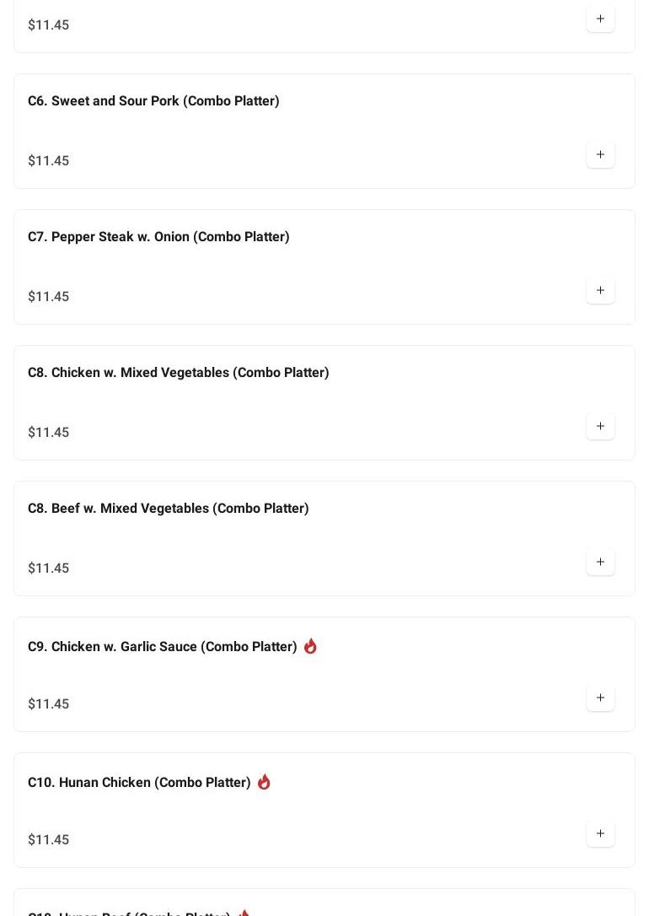
Task: Add C8 Beef w. Mixed Vegetables combo
Action: (x=600, y=563)
